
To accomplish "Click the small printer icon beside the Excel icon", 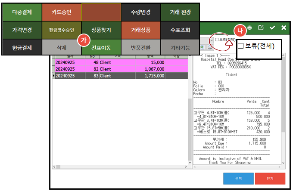I will [x=210, y=47].
